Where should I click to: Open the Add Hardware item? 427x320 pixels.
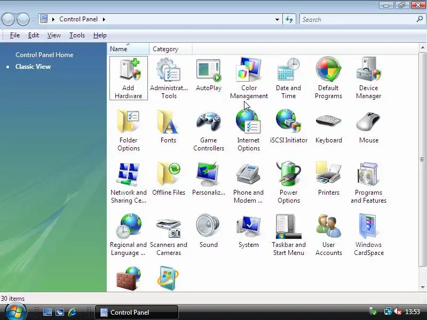point(128,78)
